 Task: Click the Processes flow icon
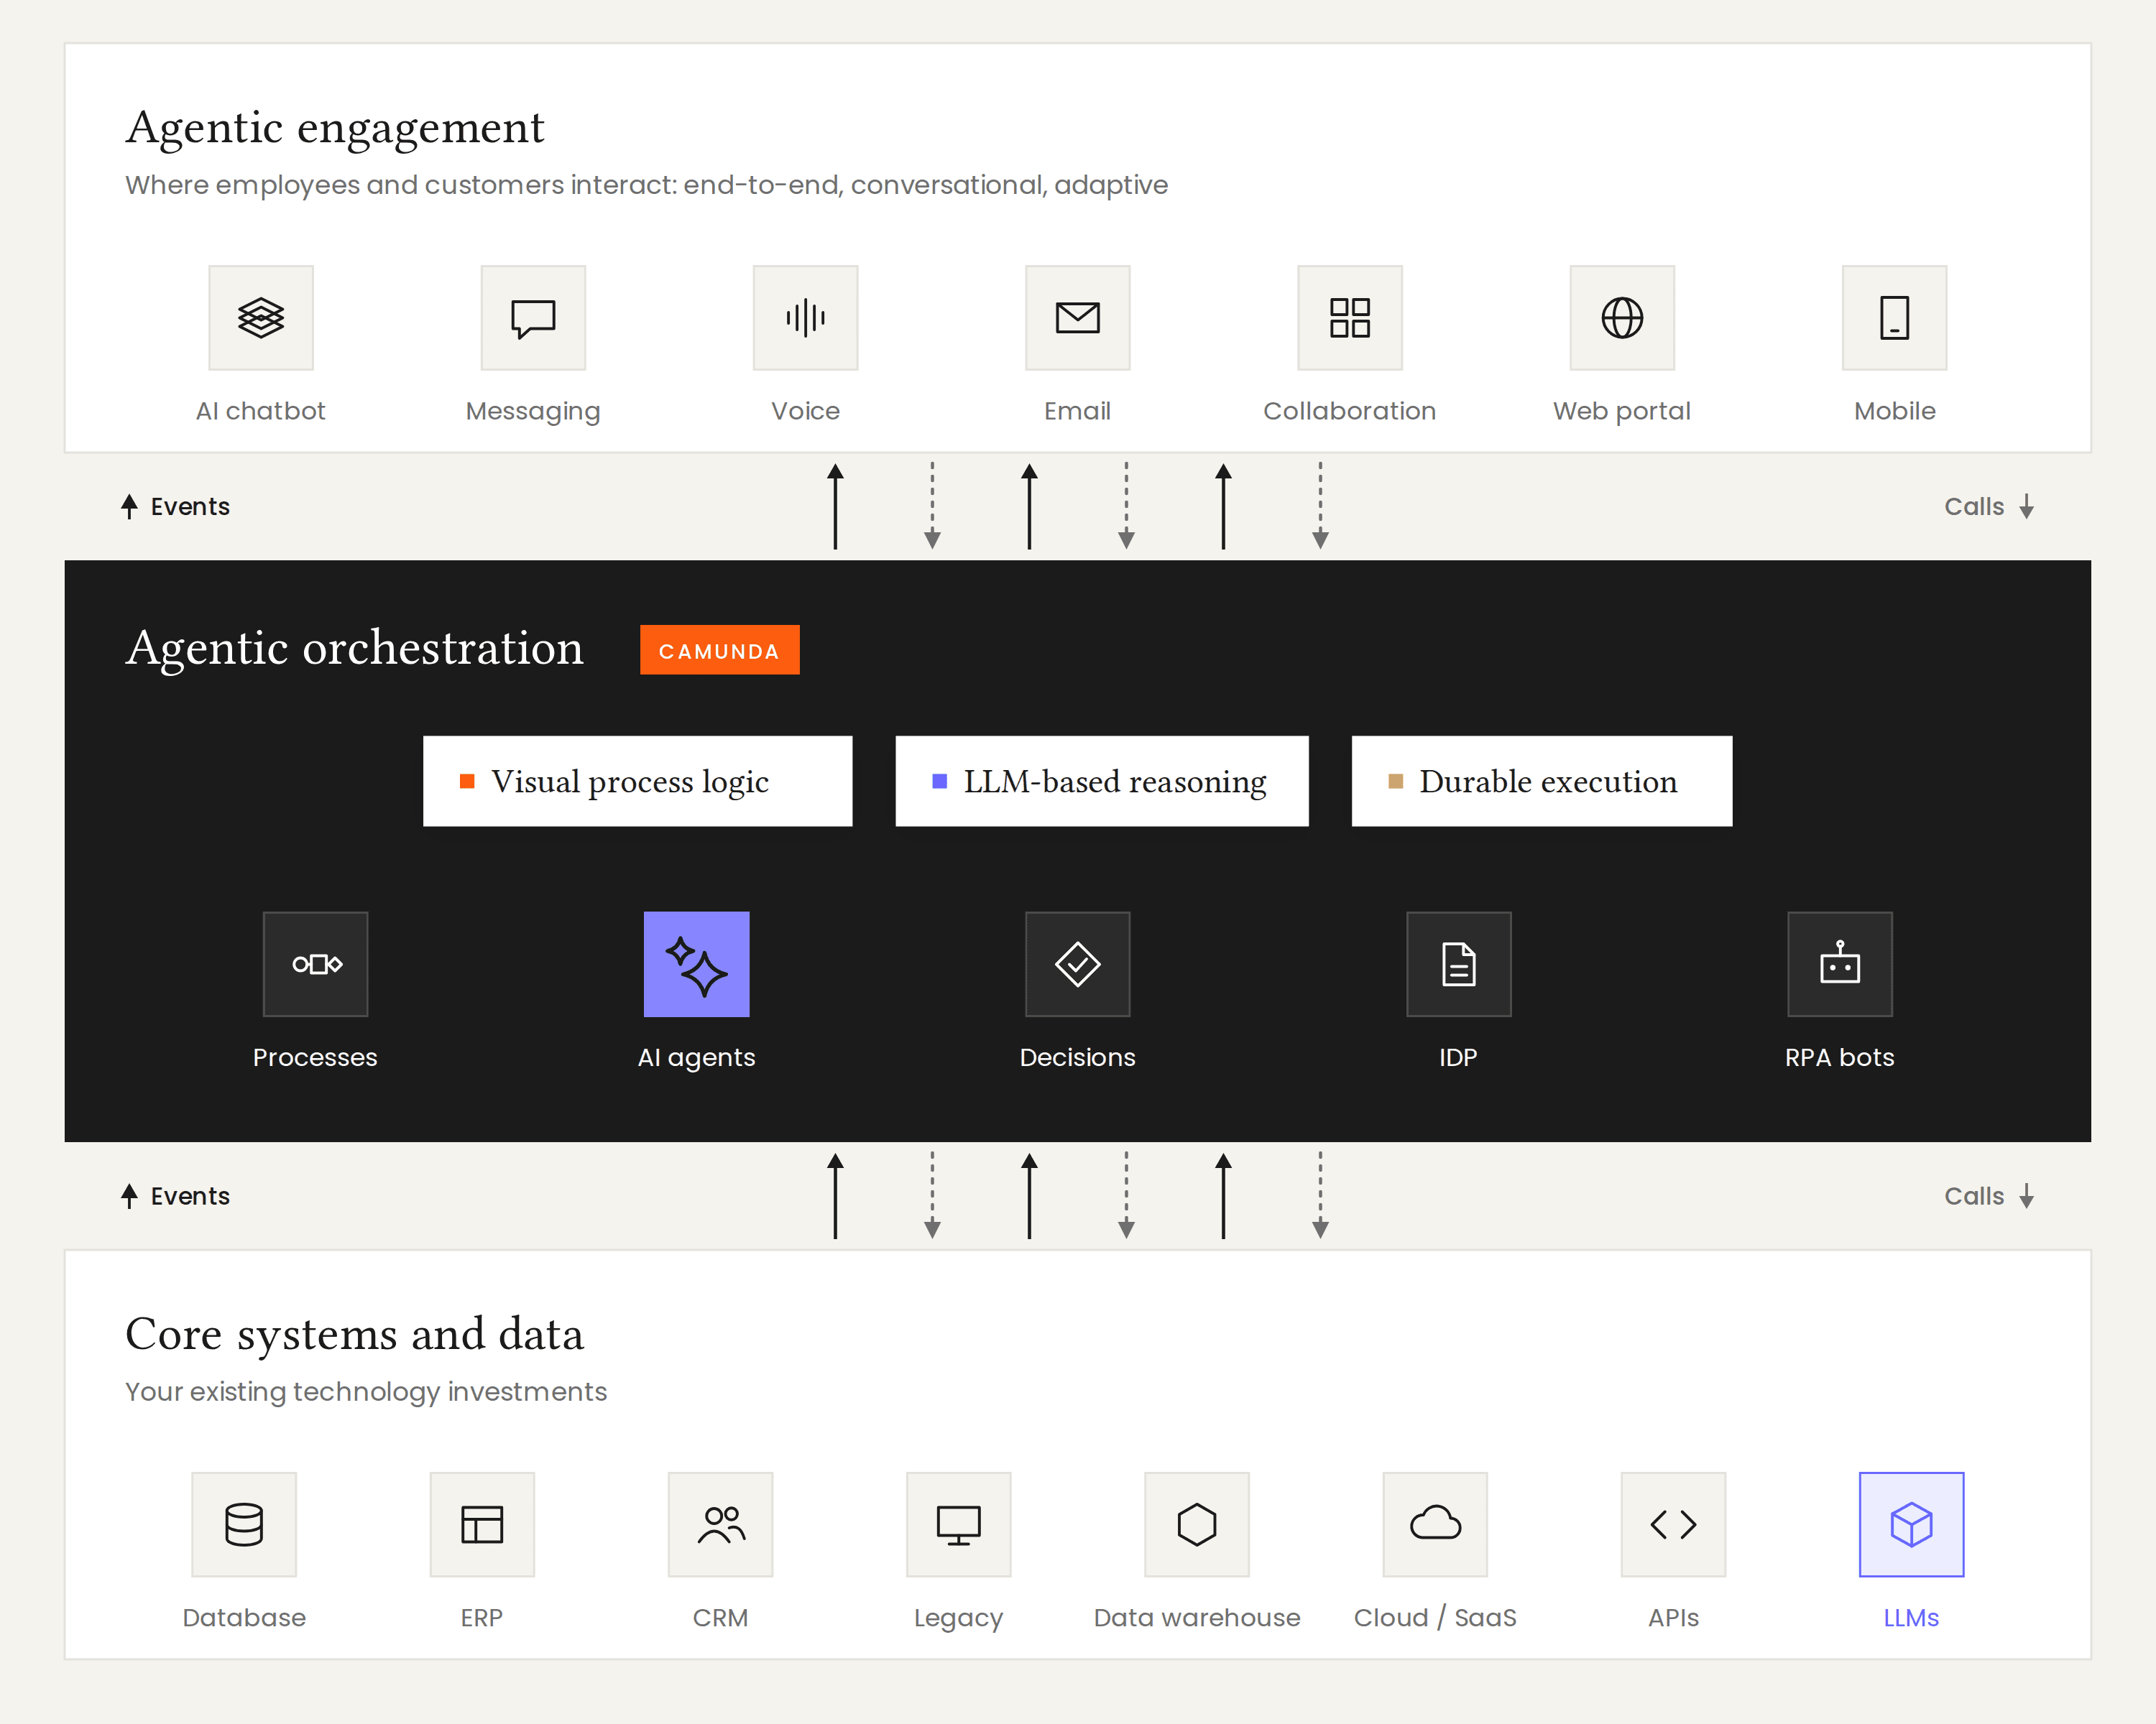(x=315, y=965)
